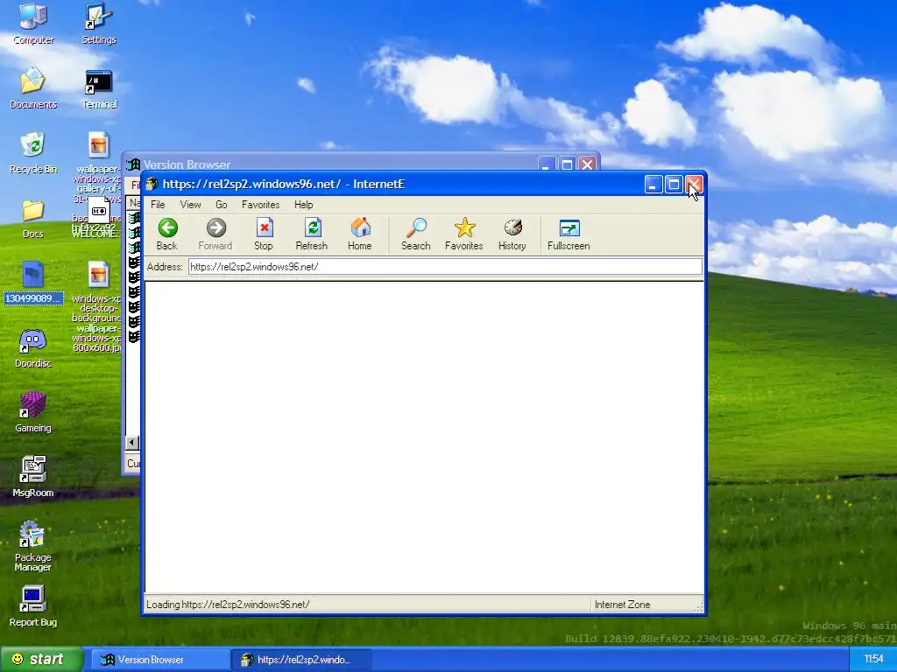Select the Gameing desktop icon
This screenshot has width=897, height=672.
tap(33, 413)
